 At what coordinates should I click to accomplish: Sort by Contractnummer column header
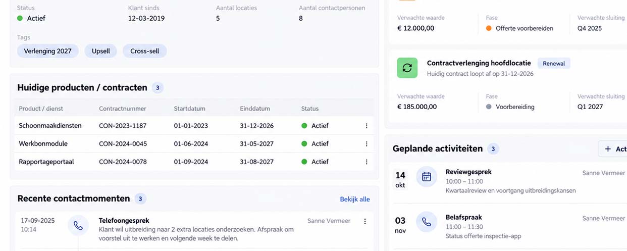click(x=123, y=109)
